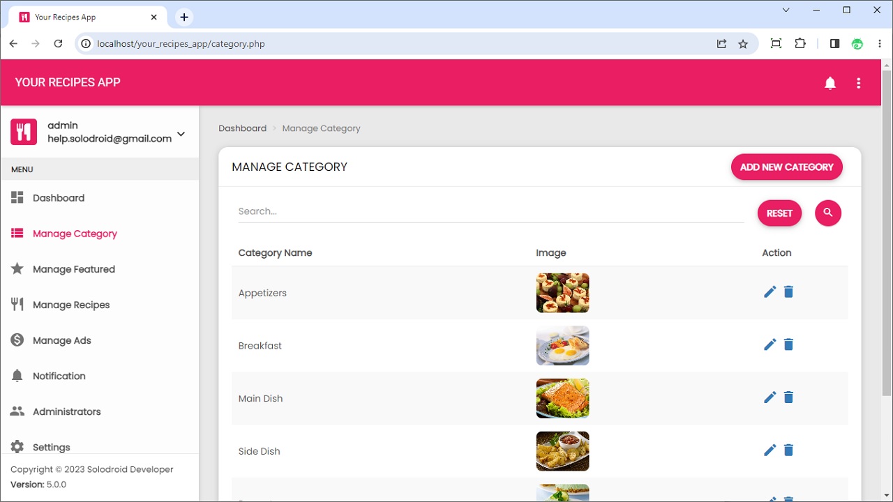The width and height of the screenshot is (893, 502).
Task: Open the tab search chevron
Action: (x=786, y=10)
